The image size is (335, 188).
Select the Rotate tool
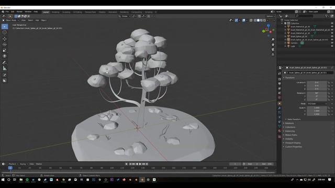tap(5, 44)
